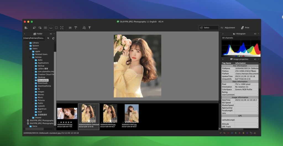Image resolution: width=283 pixels, height=146 pixels.
Task: Switch to the Print section tab
Action: [x=245, y=28]
